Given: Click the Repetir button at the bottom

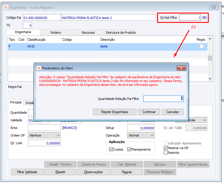Looking at the screenshot, I should [x=60, y=172].
